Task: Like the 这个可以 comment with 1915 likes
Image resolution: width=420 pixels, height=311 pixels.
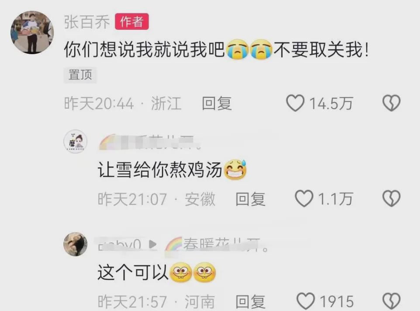Action: click(306, 301)
